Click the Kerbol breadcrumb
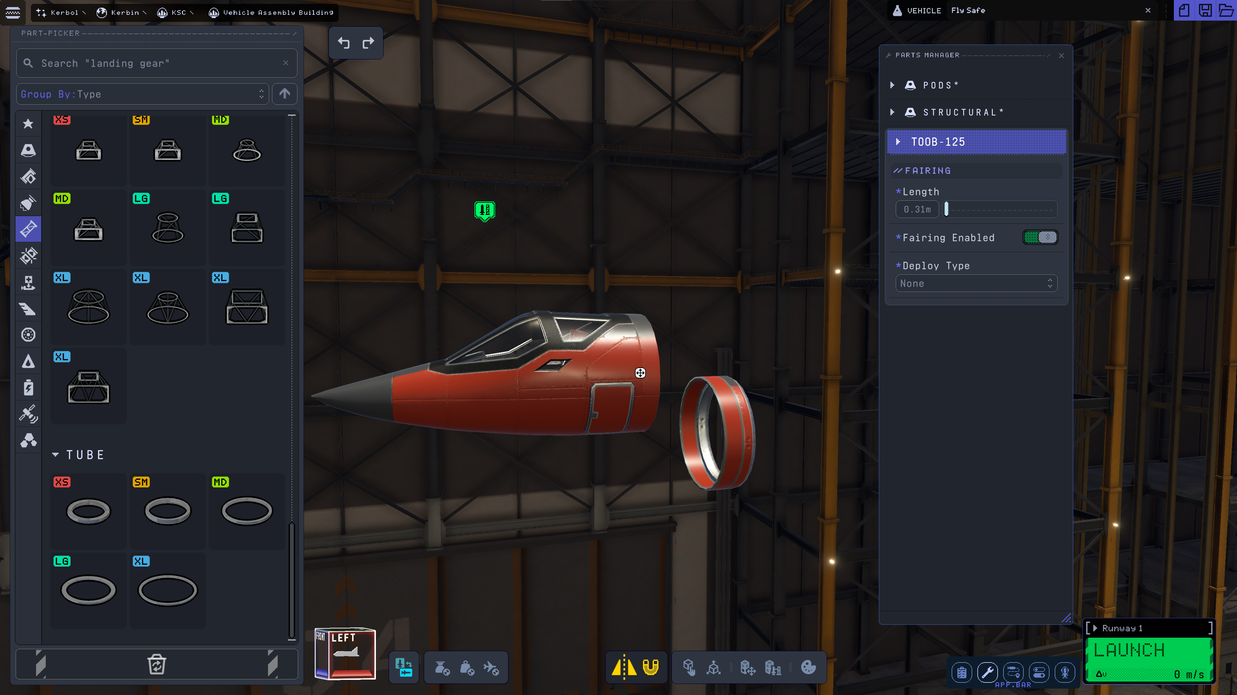1237x695 pixels. point(61,13)
